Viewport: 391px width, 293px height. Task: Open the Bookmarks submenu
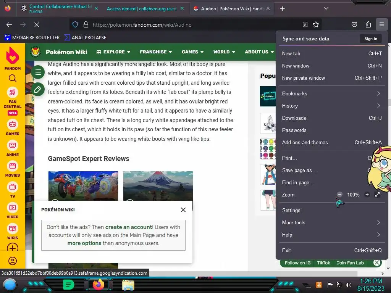[331, 94]
